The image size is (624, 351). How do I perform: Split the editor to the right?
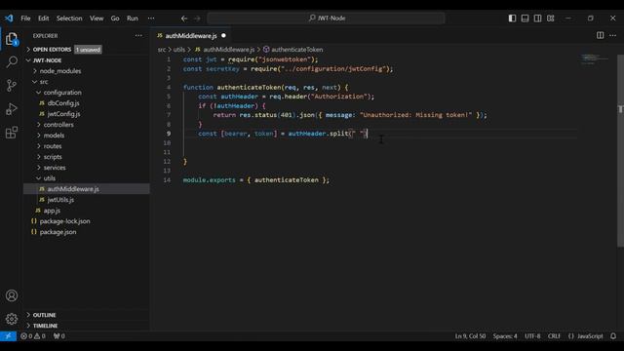pyautogui.click(x=601, y=35)
